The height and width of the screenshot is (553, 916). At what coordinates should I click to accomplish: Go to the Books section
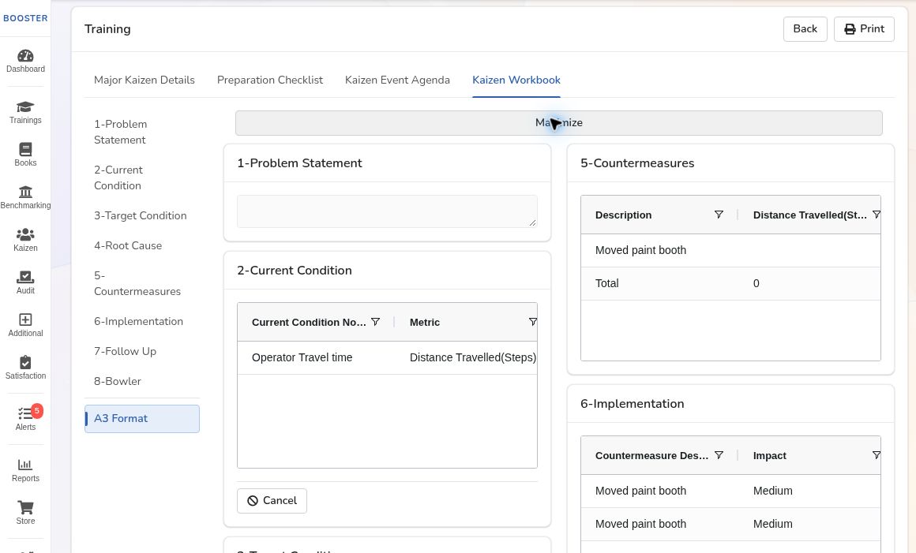coord(25,155)
